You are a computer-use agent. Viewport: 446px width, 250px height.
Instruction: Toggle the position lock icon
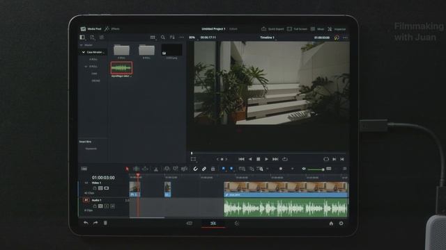[x=213, y=169]
